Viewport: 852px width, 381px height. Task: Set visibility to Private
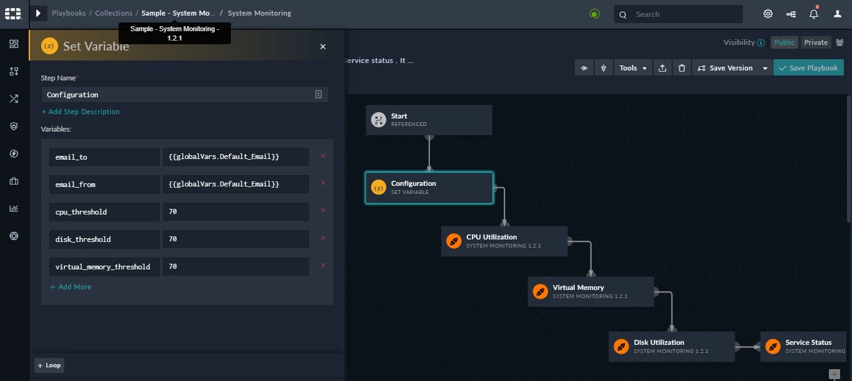[x=816, y=42]
